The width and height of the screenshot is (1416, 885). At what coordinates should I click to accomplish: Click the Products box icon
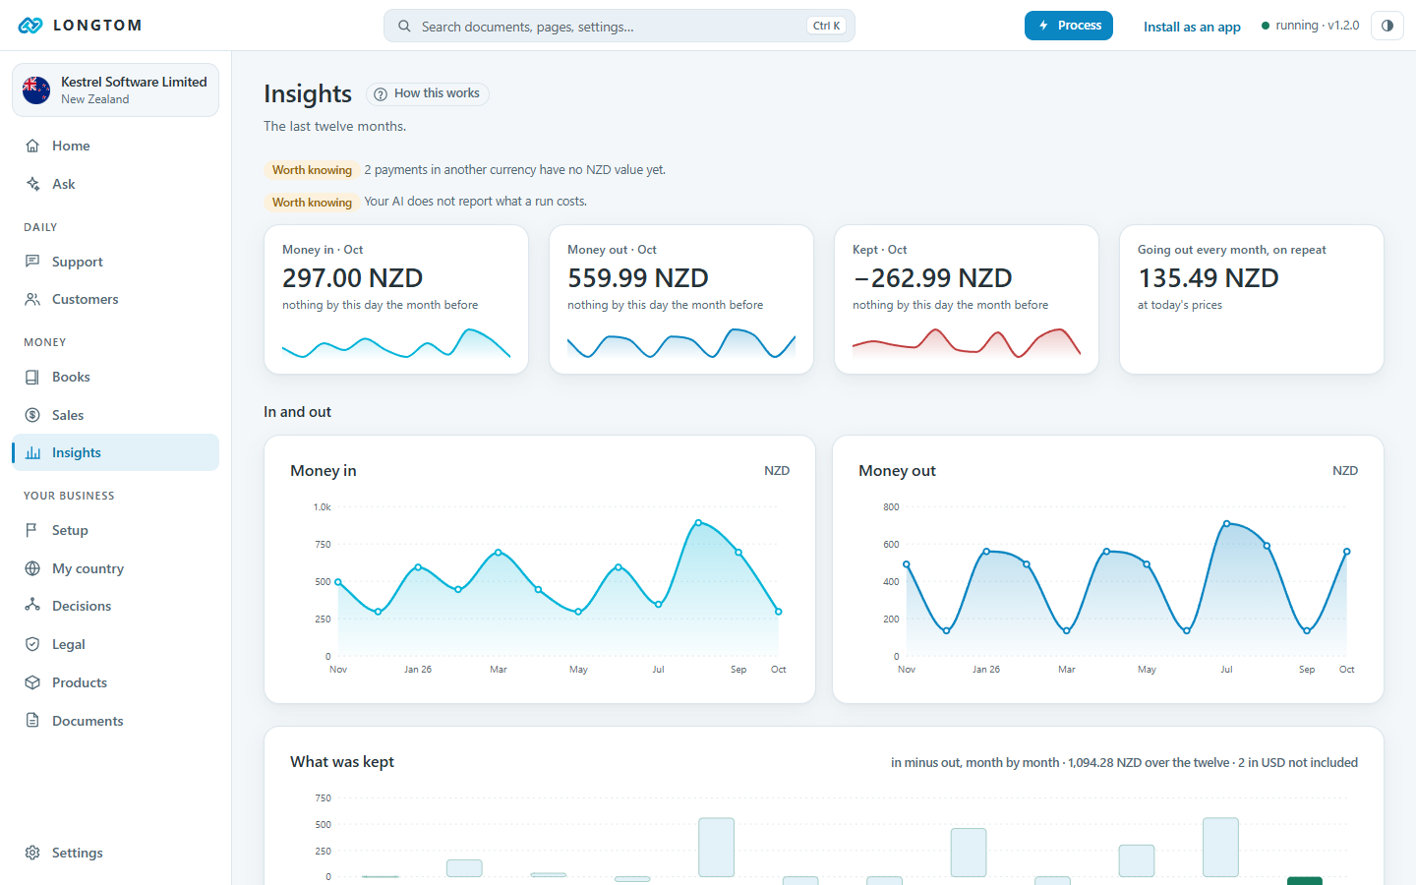(x=32, y=682)
